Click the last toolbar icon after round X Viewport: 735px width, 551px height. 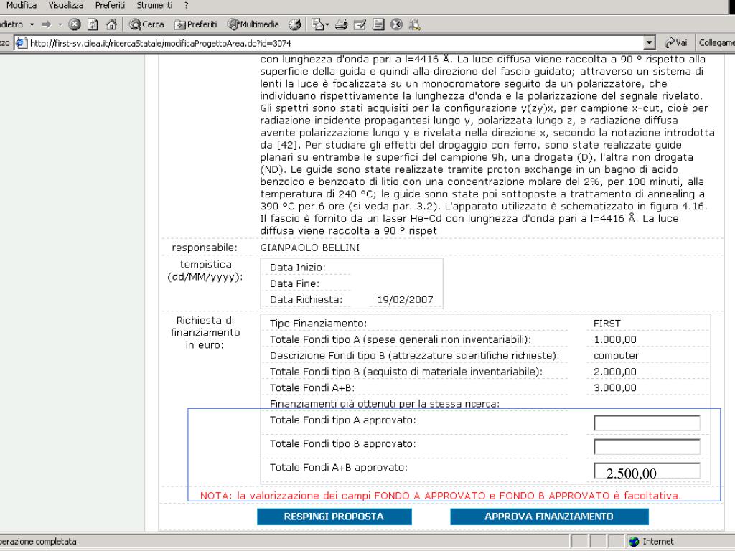[x=414, y=24]
